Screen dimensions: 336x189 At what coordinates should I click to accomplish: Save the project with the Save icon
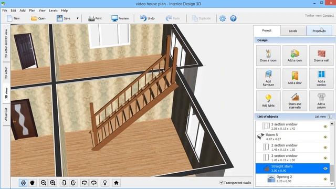click(59, 18)
